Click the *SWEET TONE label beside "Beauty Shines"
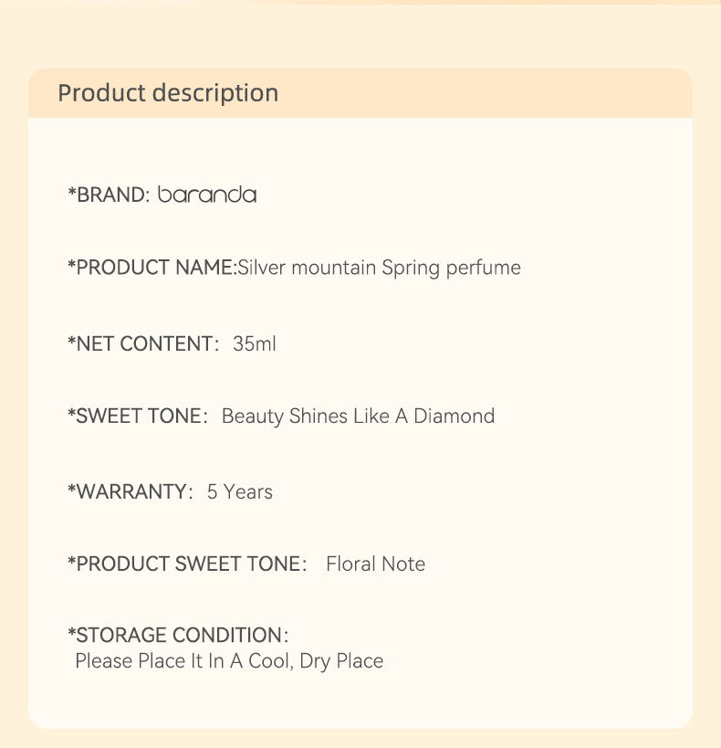The image size is (721, 748). pos(135,416)
